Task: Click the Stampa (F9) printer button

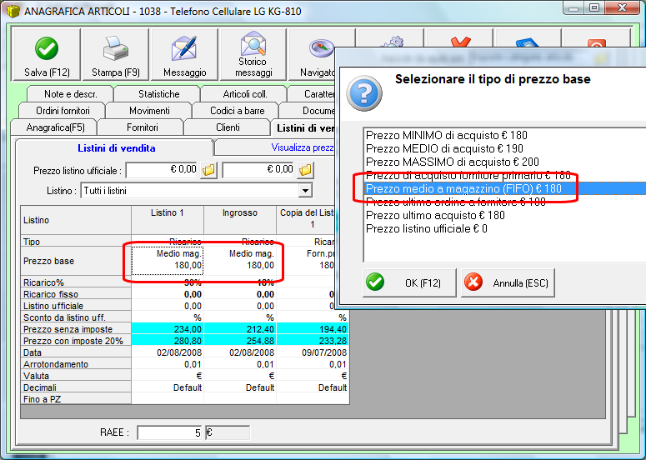Action: (116, 54)
